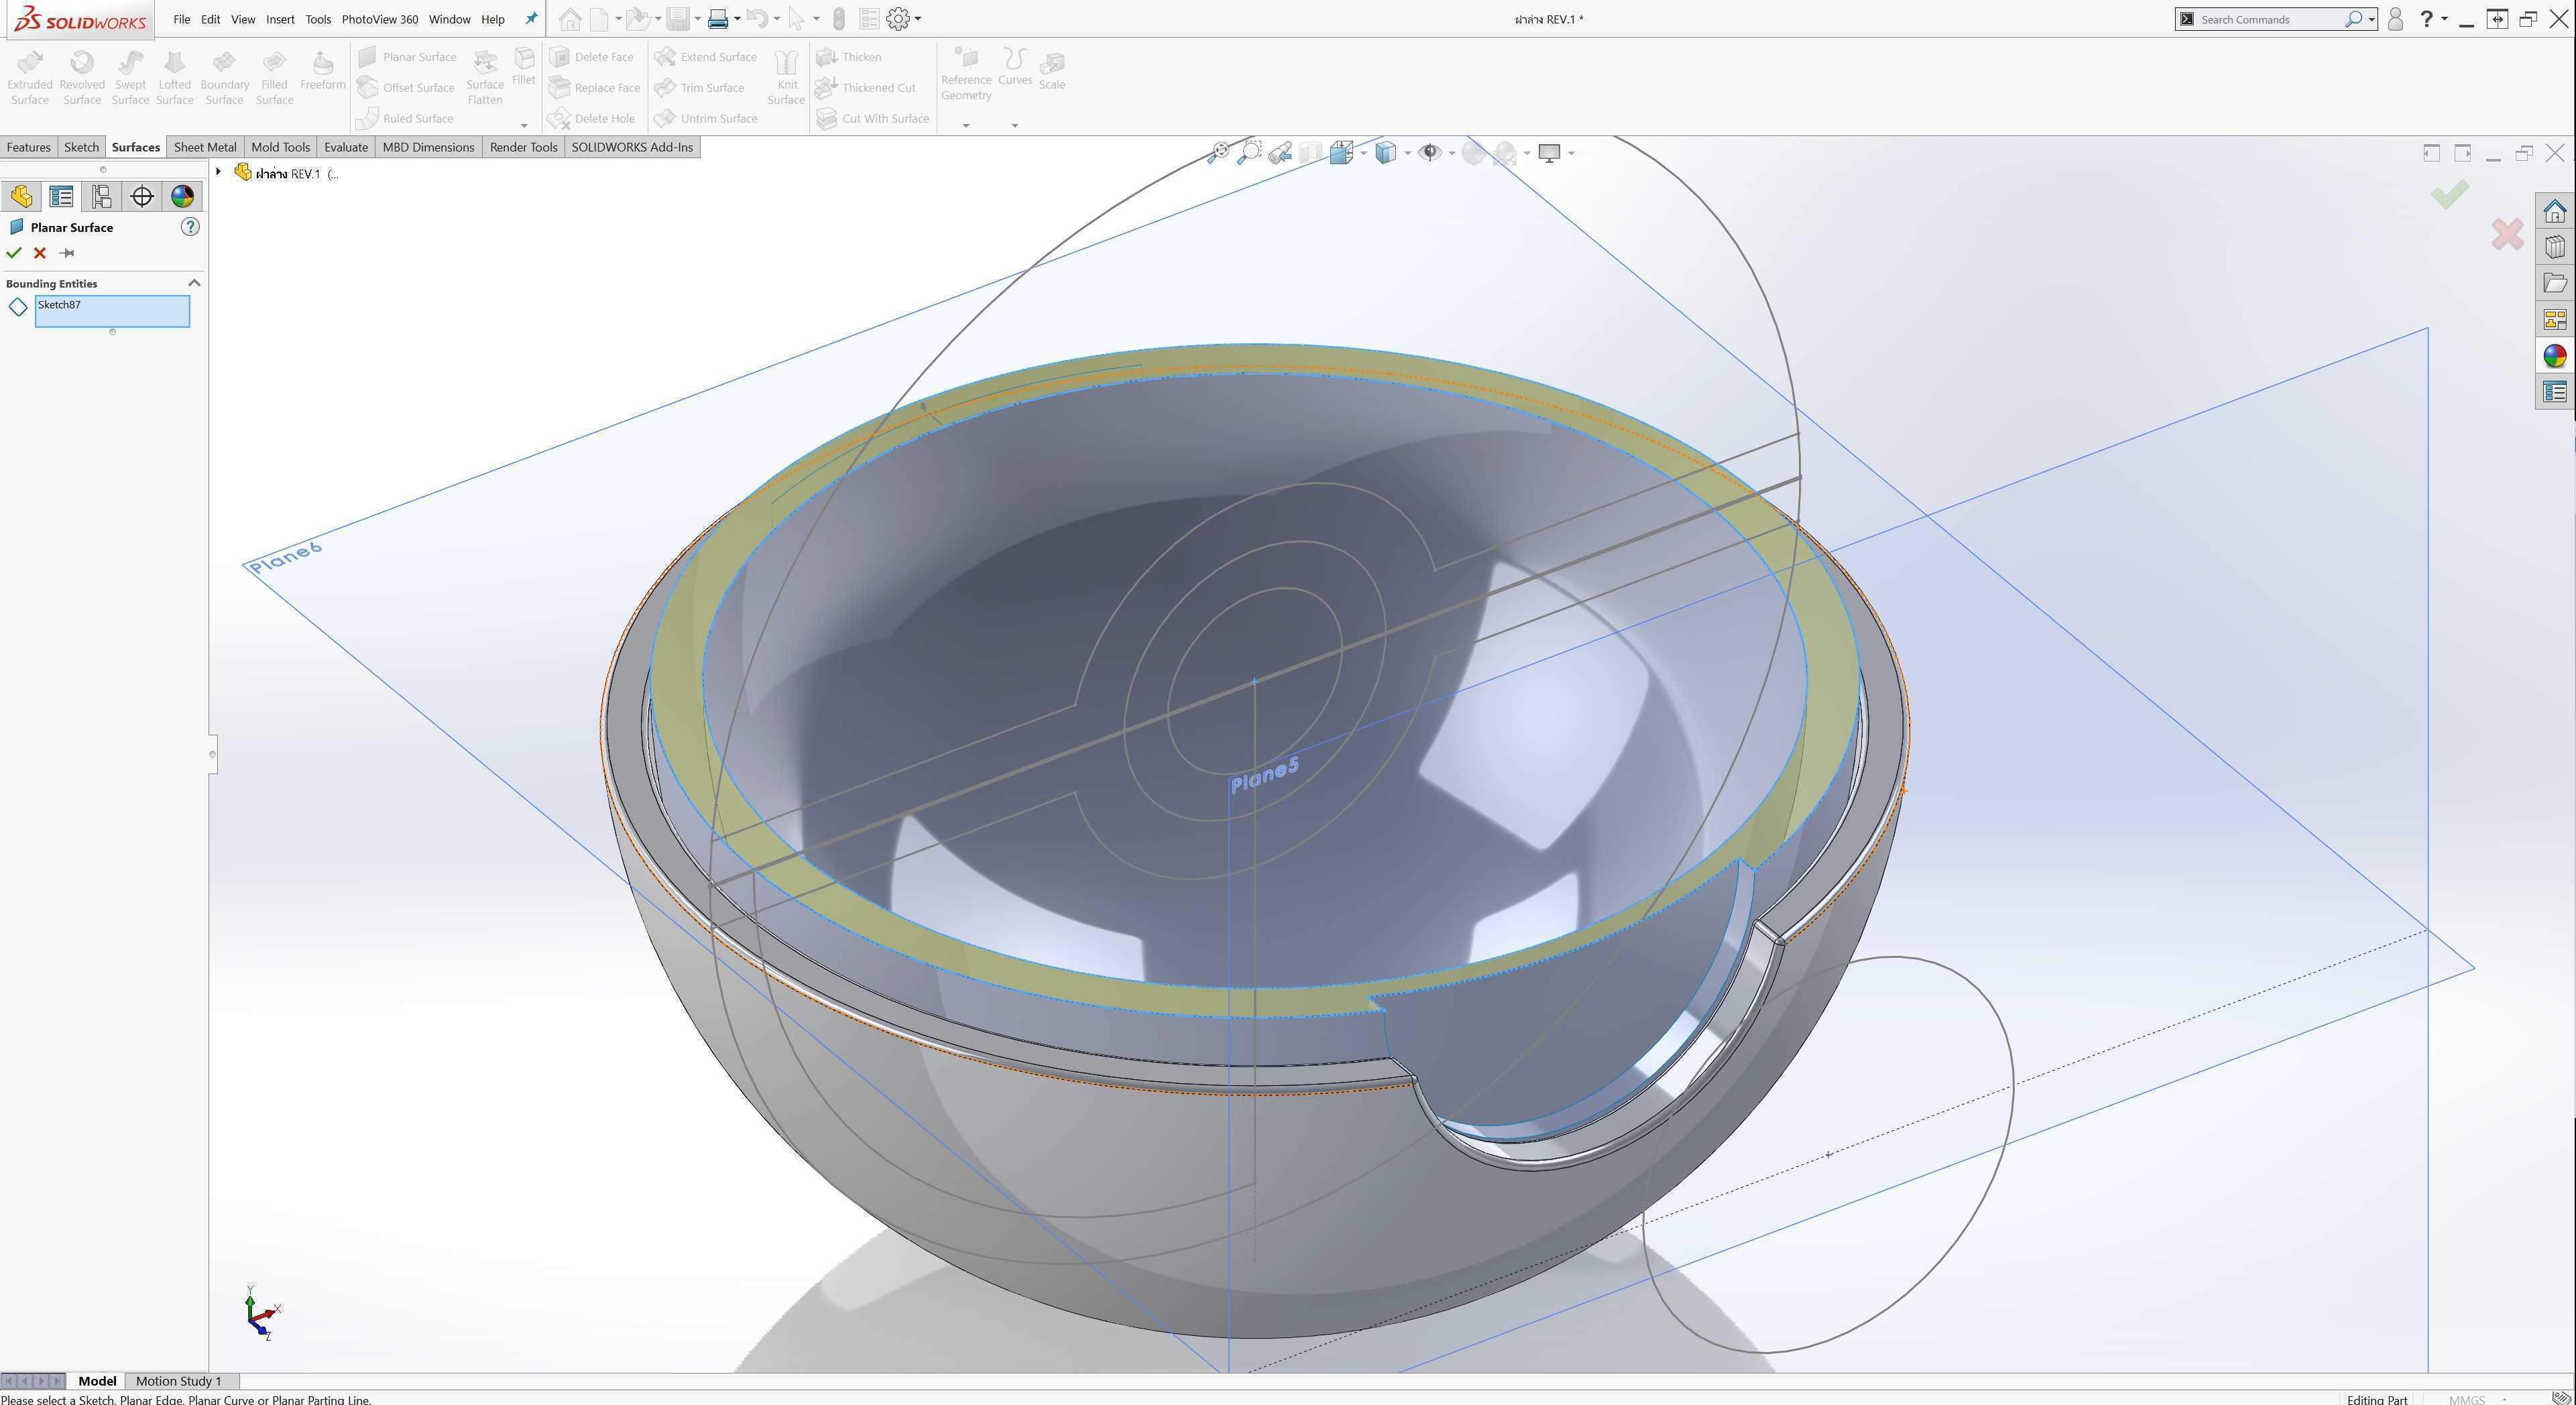This screenshot has width=2576, height=1405.
Task: Open the Display Style dropdown arrow
Action: pos(1407,153)
